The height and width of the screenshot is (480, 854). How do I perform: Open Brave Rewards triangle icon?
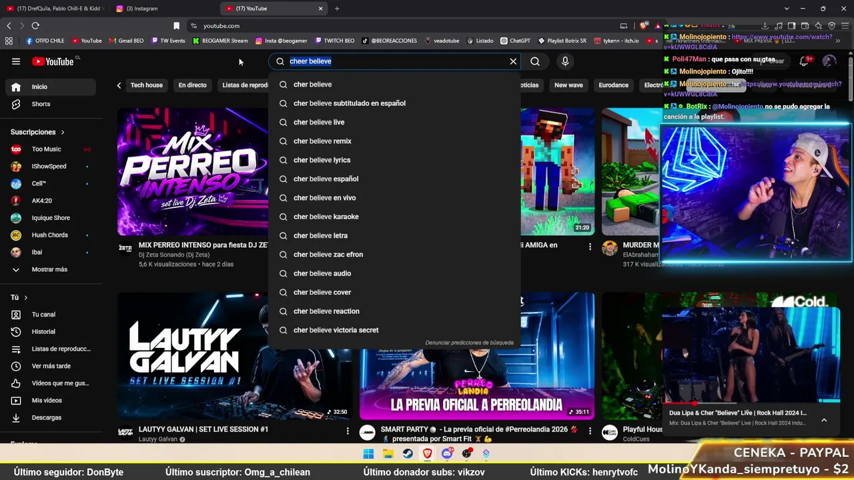pyautogui.click(x=658, y=25)
